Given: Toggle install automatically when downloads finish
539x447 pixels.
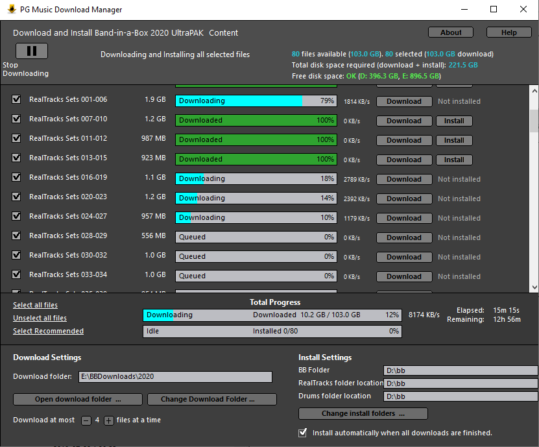Looking at the screenshot, I should click(x=302, y=433).
